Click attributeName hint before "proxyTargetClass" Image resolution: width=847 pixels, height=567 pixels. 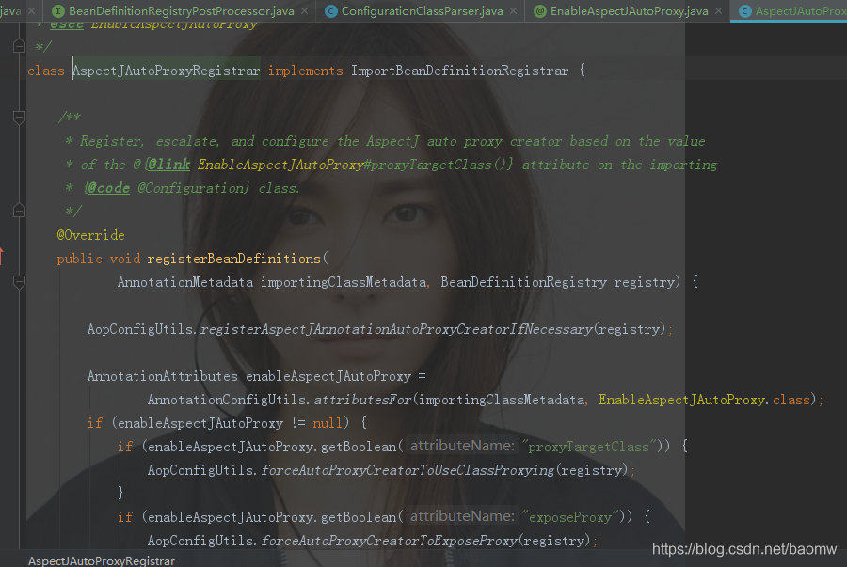(x=462, y=446)
